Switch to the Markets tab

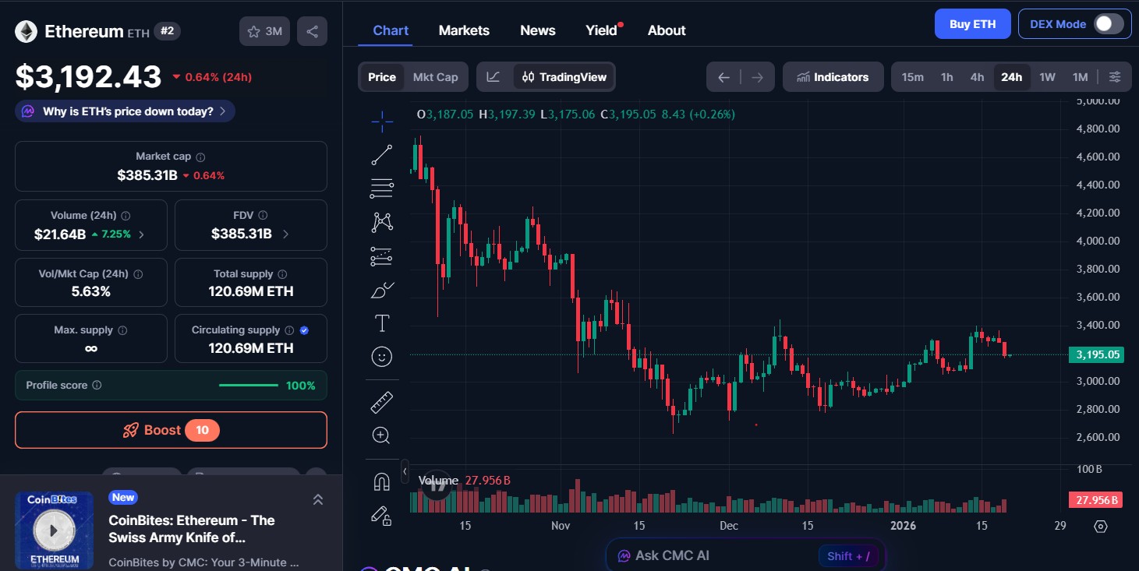click(464, 30)
